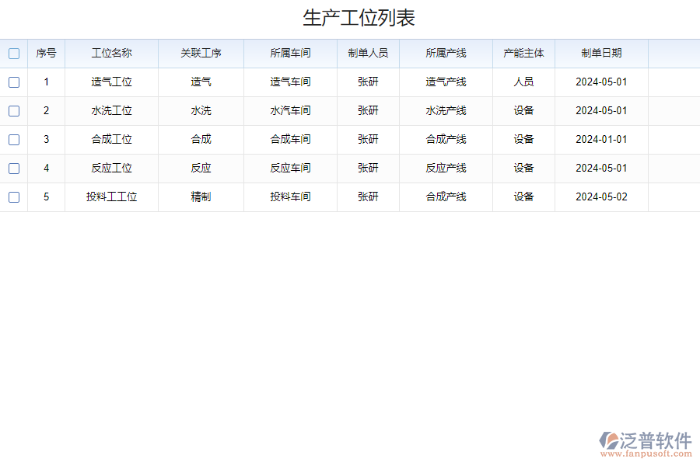Toggle the select-all checkbox in header

(14, 53)
